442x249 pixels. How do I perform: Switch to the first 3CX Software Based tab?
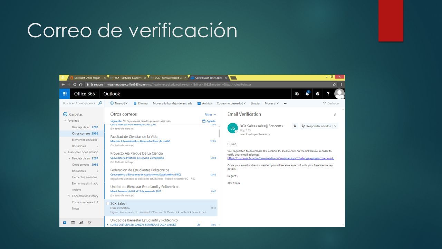click(128, 78)
